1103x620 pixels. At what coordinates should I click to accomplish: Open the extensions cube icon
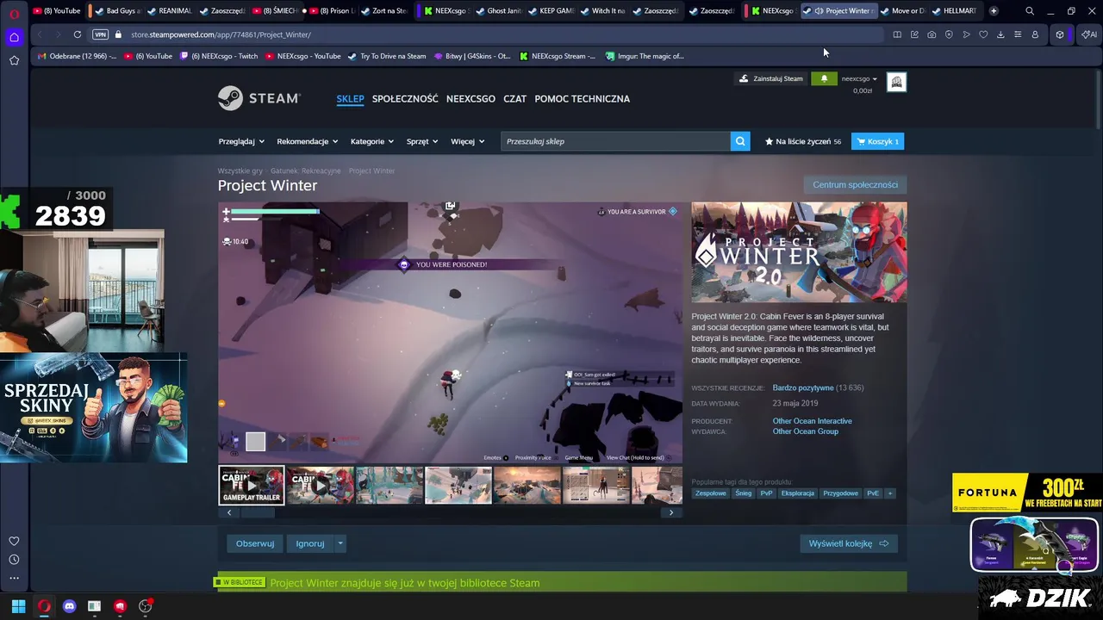(x=1060, y=34)
